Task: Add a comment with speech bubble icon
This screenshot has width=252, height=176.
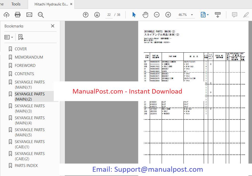Action: click(x=235, y=15)
